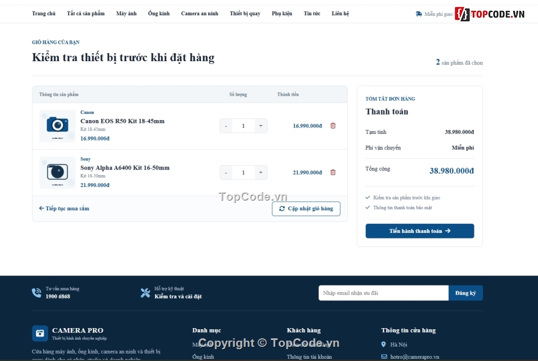The height and width of the screenshot is (361, 538).
Task: Increase Sony Alpha A6400 quantity
Action: point(261,172)
